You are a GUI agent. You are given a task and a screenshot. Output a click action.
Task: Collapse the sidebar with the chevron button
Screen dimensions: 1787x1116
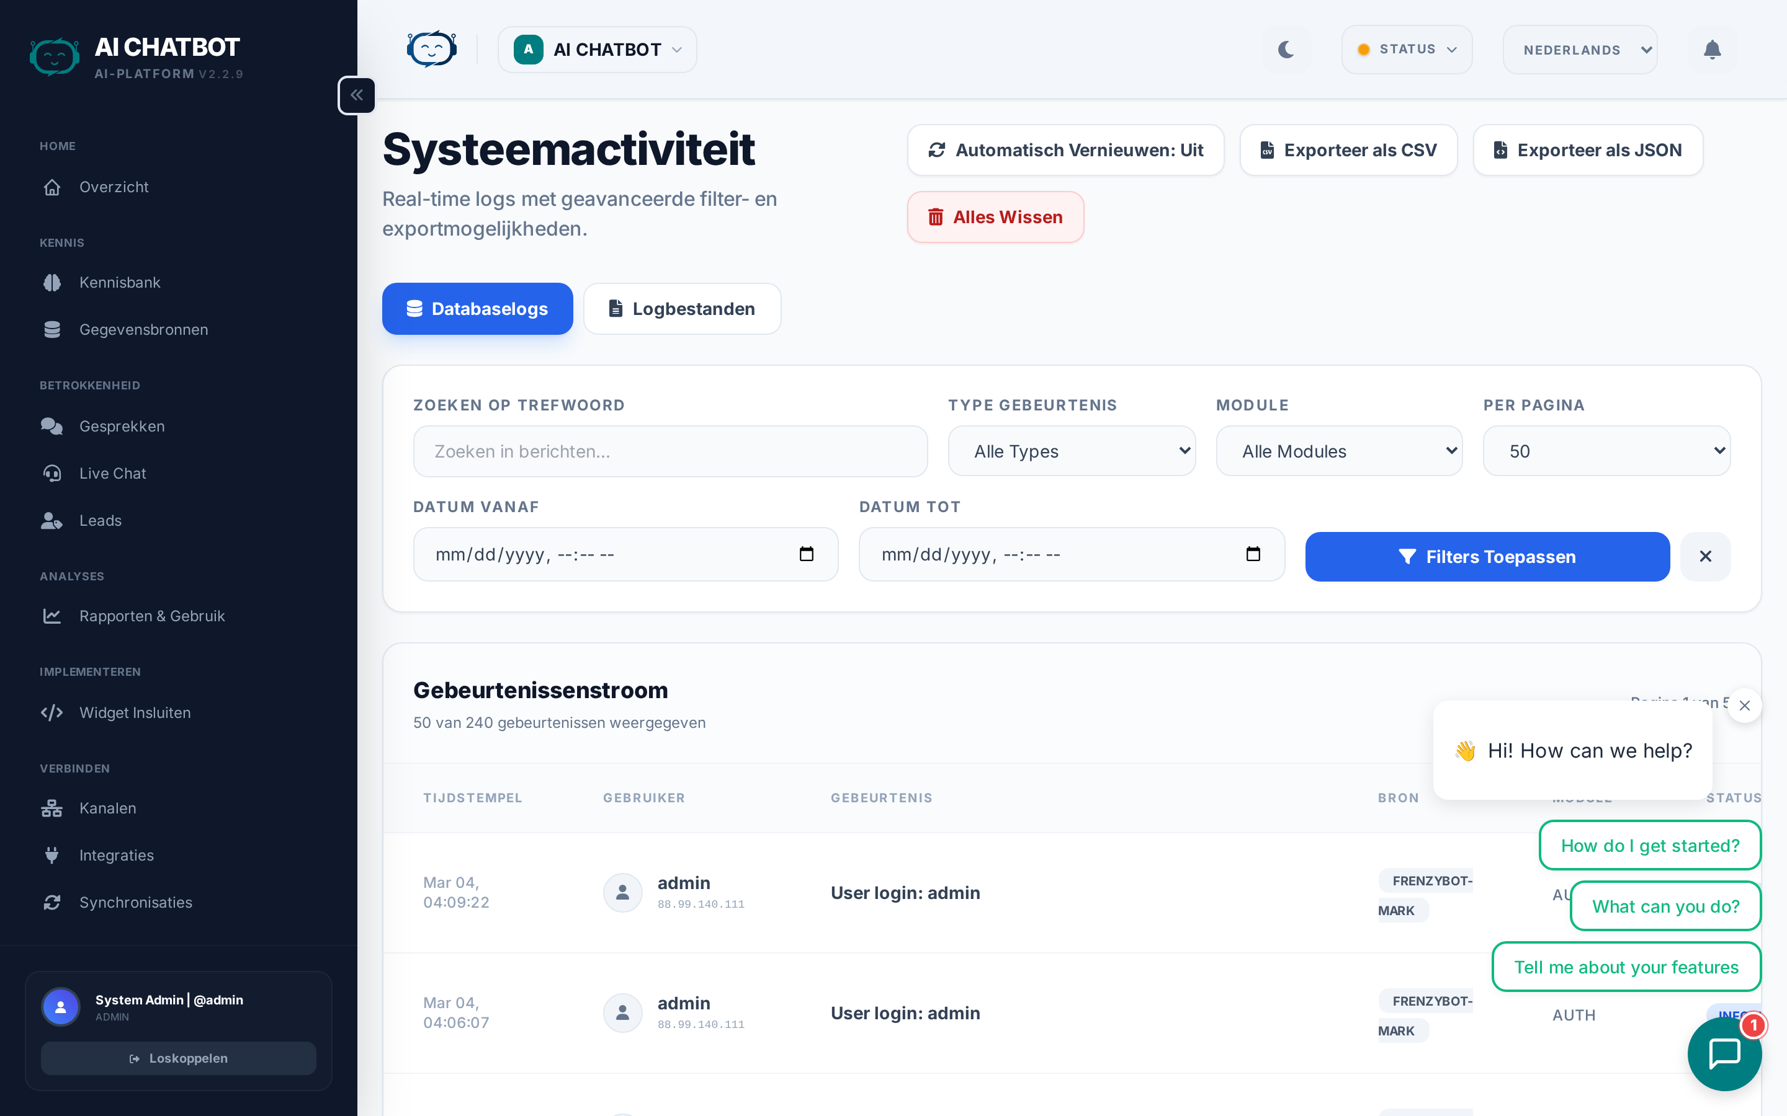(357, 94)
